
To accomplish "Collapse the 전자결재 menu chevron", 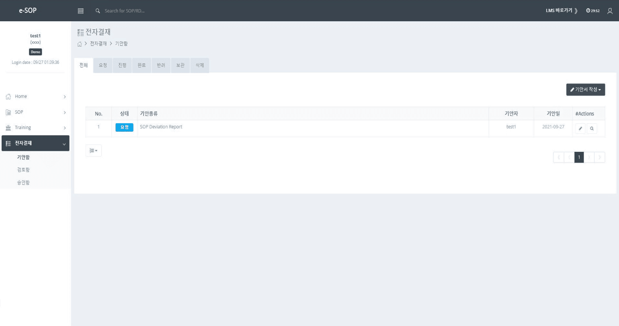I will [64, 144].
